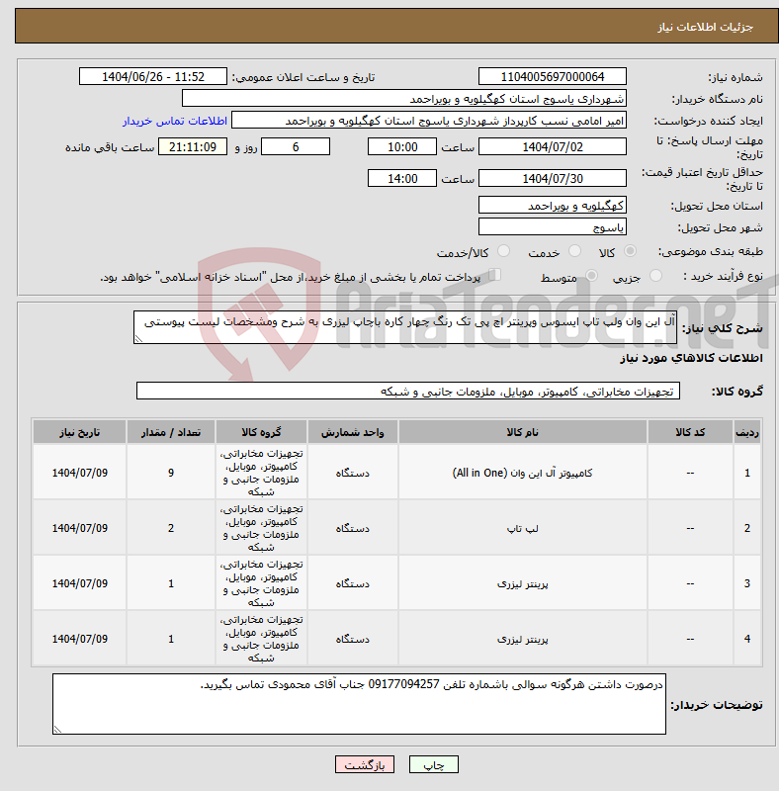Click the شماره نیاز field 1104005697000064
The width and height of the screenshot is (779, 791).
point(553,77)
